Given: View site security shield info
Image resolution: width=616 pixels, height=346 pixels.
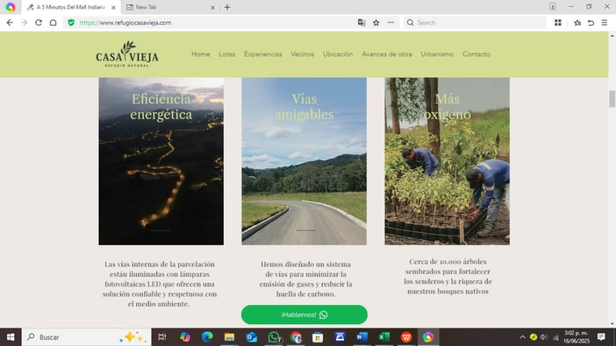Looking at the screenshot, I should coord(71,23).
